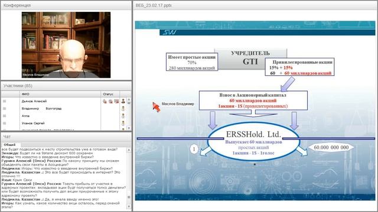The image size is (378, 212).
Task: Click the SW logo on slide header
Action: [170, 32]
